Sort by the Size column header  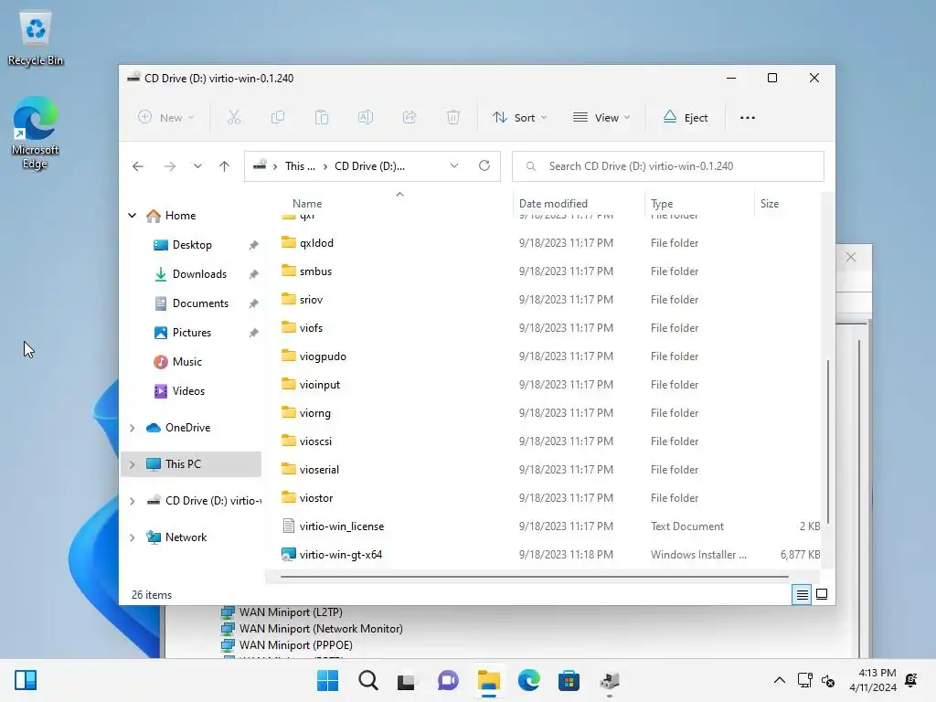coord(770,204)
